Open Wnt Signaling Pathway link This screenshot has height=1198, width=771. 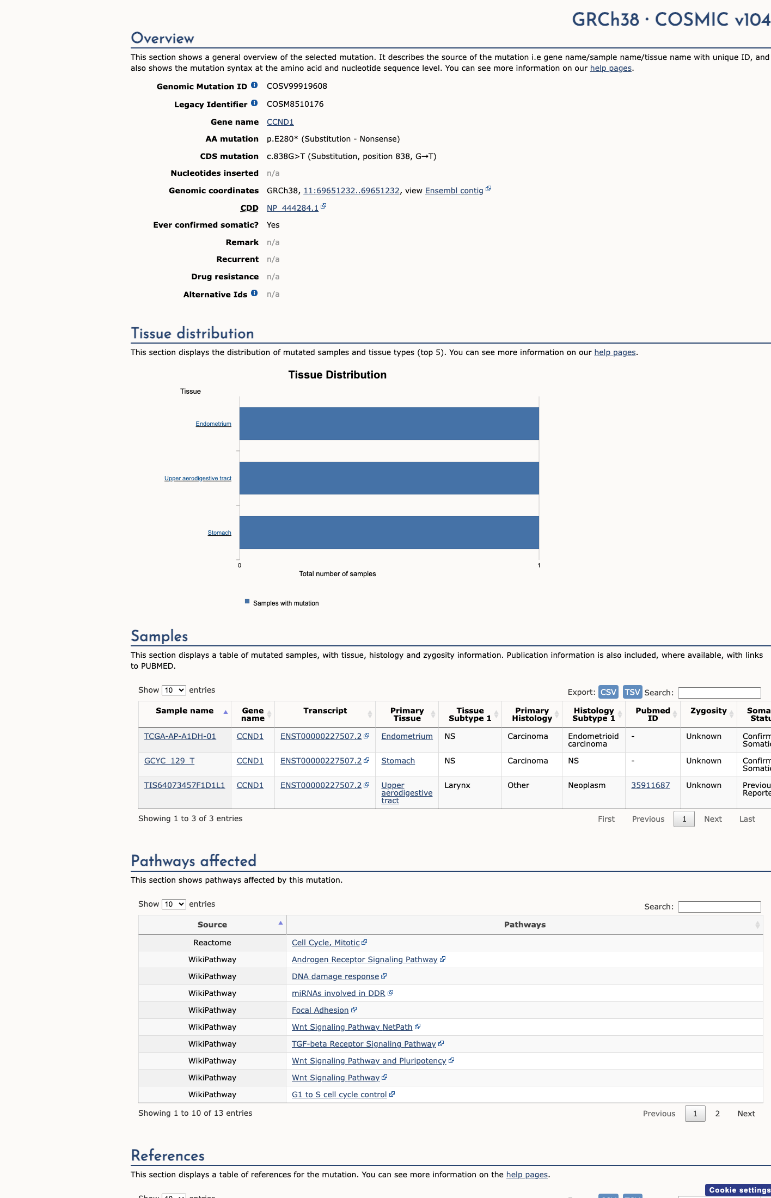pos(335,1078)
